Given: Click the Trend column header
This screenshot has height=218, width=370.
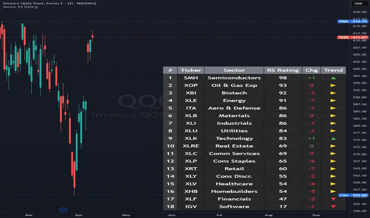Looking at the screenshot, I should pos(333,70).
